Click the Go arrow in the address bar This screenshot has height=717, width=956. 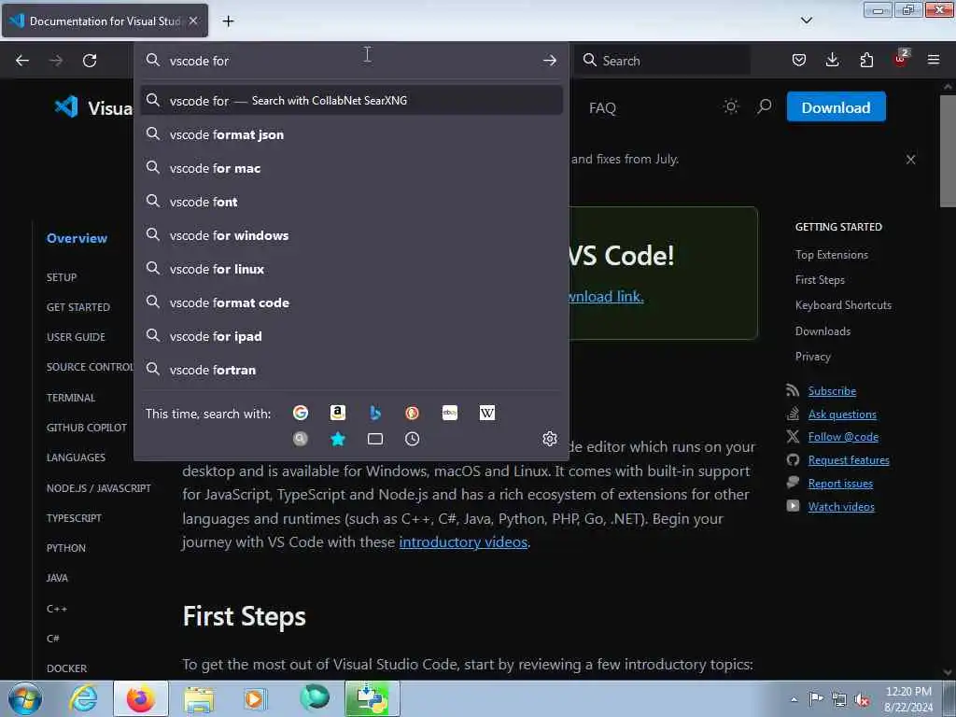[x=549, y=61]
